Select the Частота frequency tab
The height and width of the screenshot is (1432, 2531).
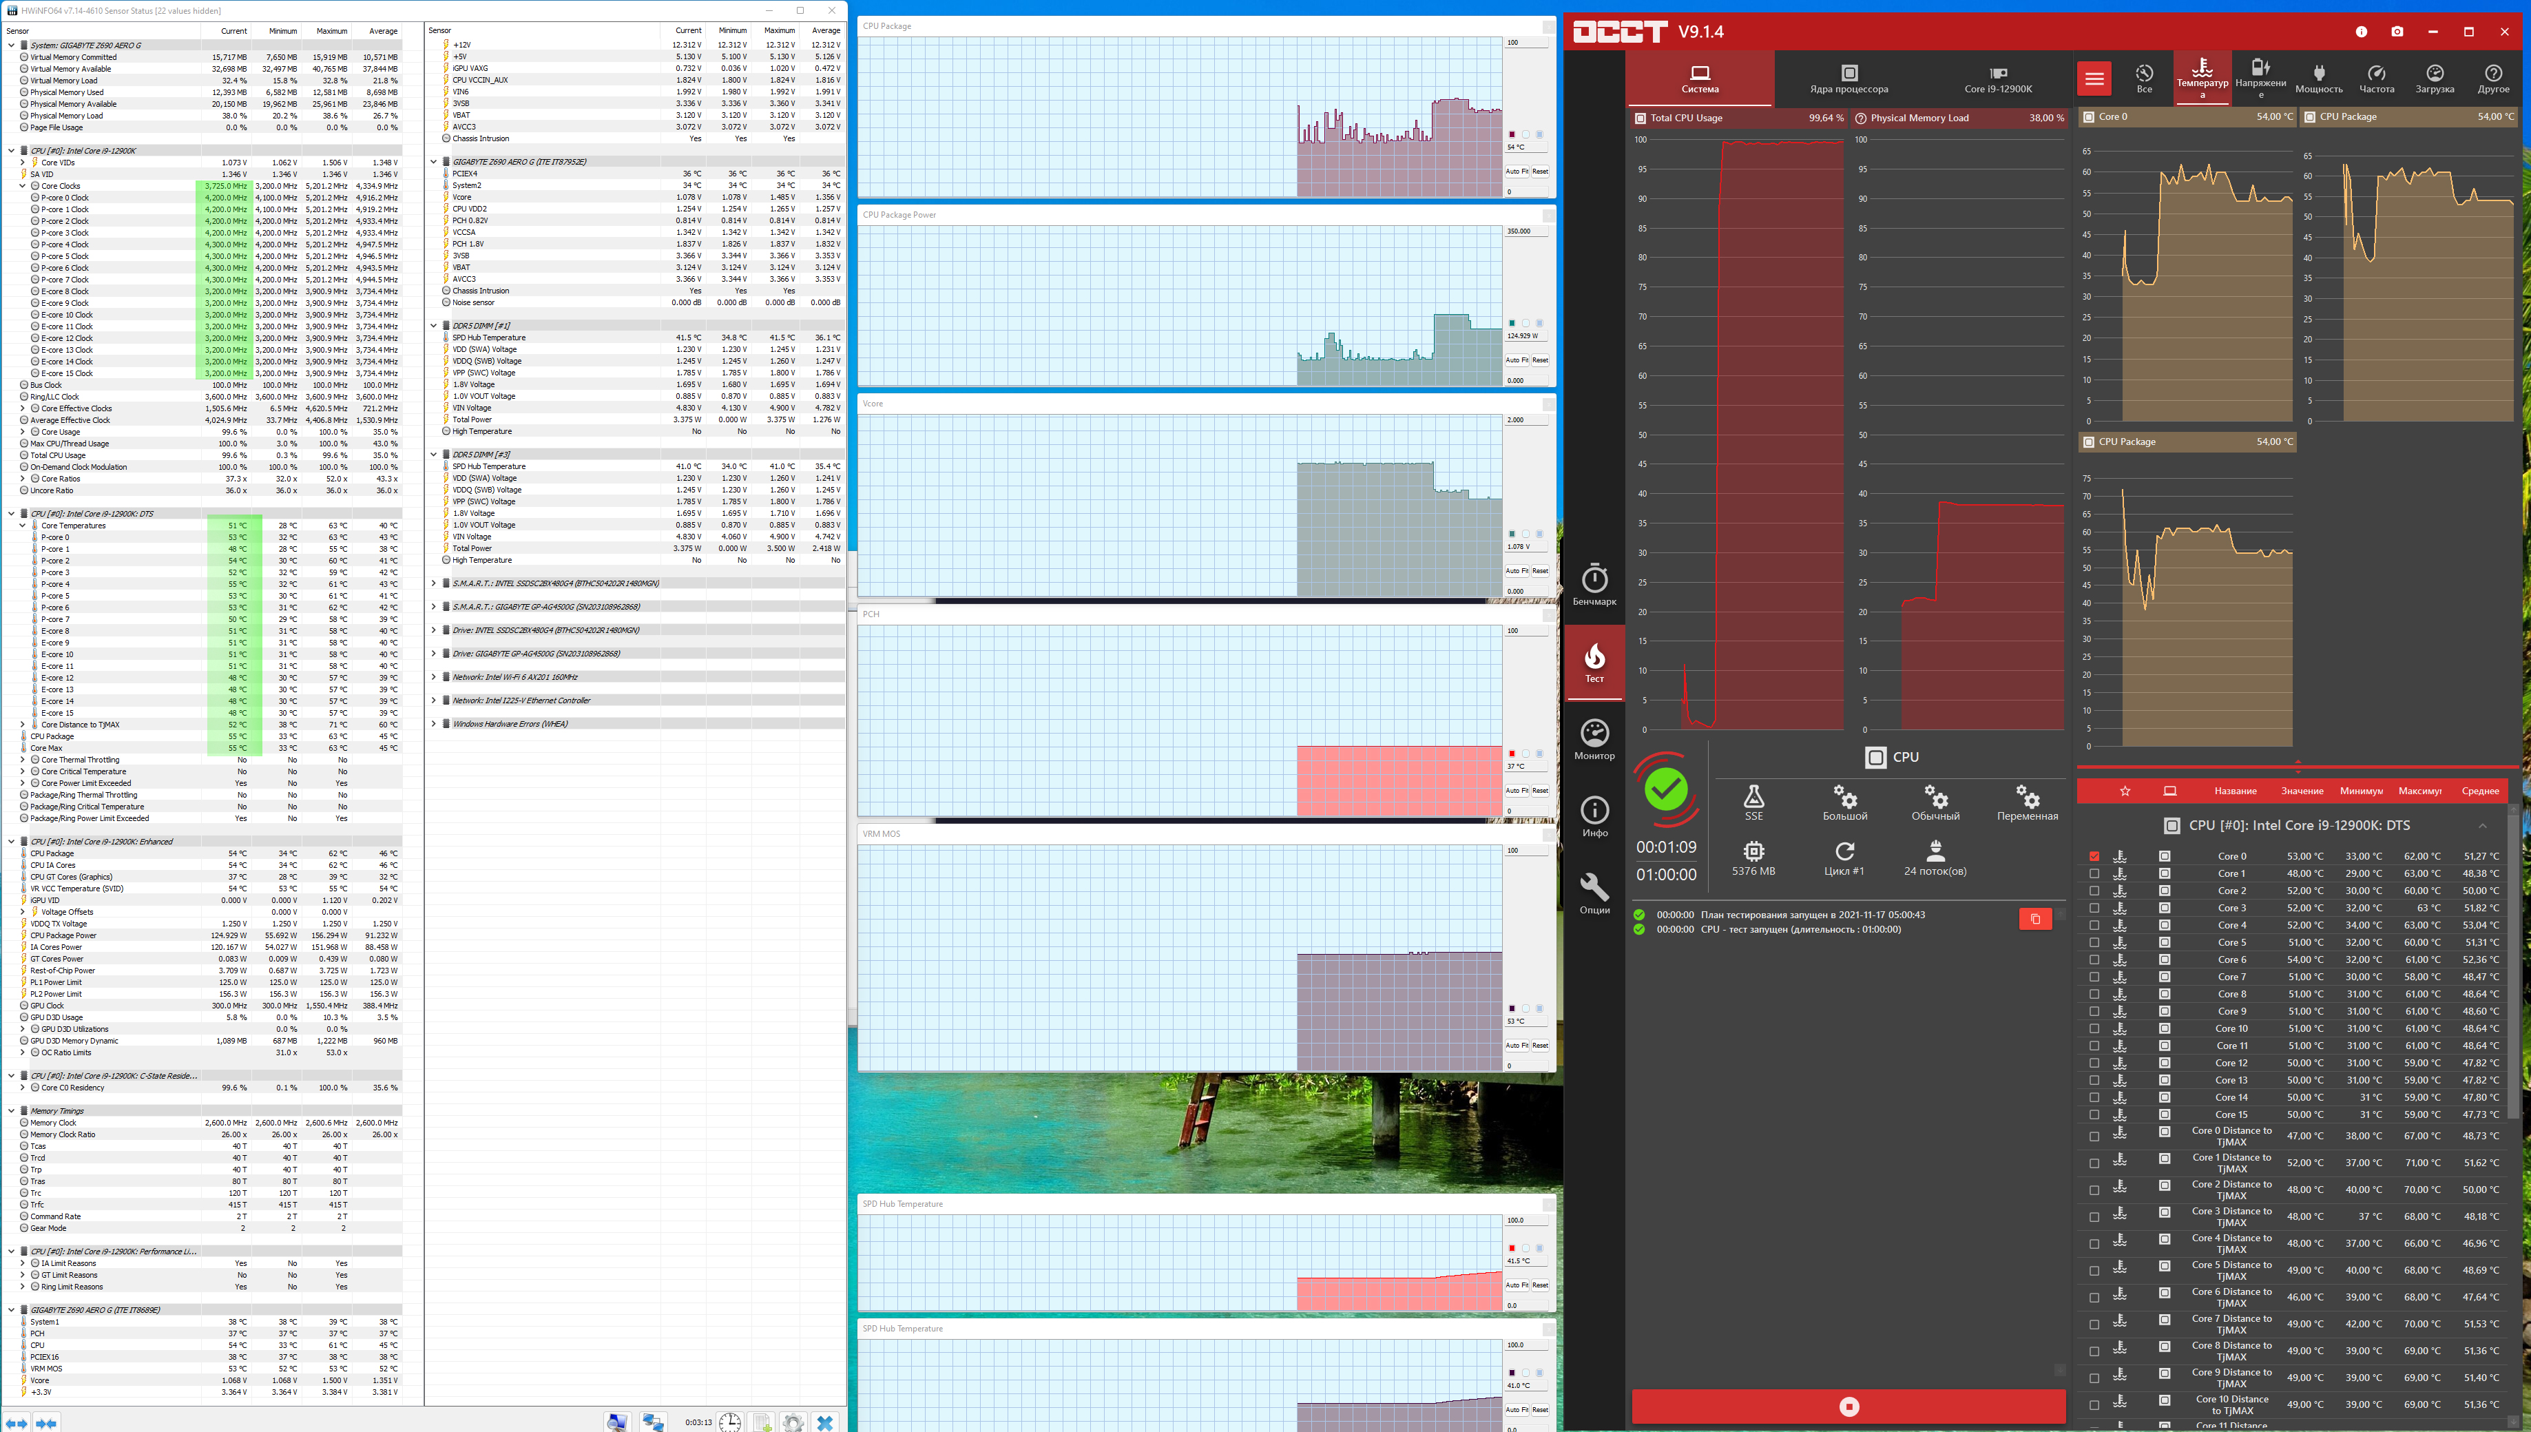(x=2375, y=79)
